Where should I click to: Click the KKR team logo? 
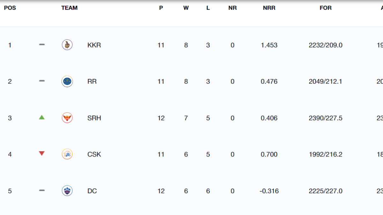tap(67, 45)
